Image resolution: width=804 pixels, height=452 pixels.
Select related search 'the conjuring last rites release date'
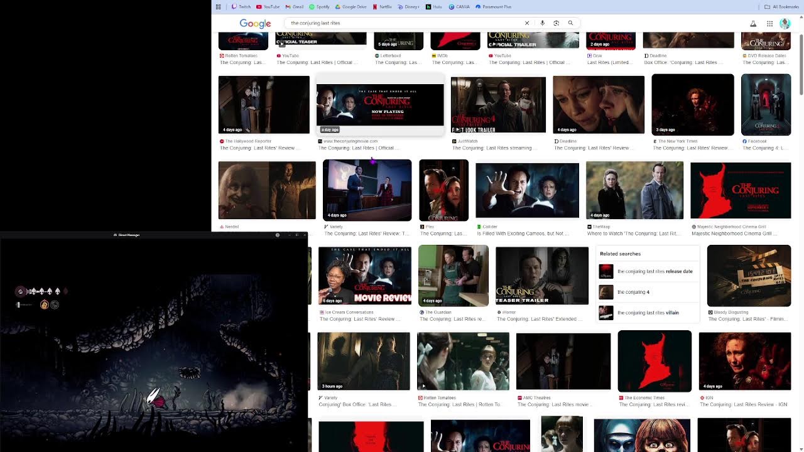click(x=646, y=271)
